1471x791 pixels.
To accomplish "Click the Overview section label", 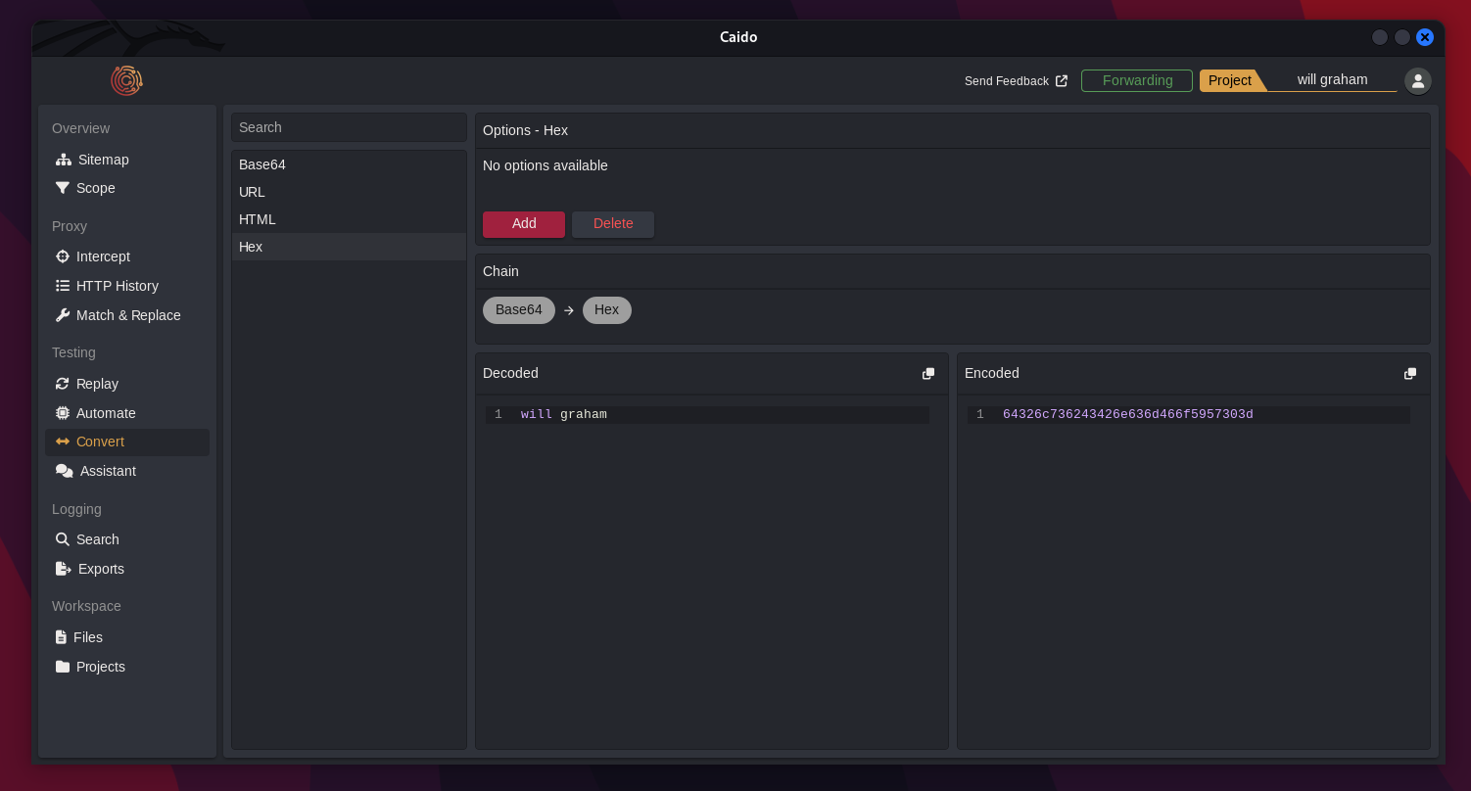I will tap(80, 128).
